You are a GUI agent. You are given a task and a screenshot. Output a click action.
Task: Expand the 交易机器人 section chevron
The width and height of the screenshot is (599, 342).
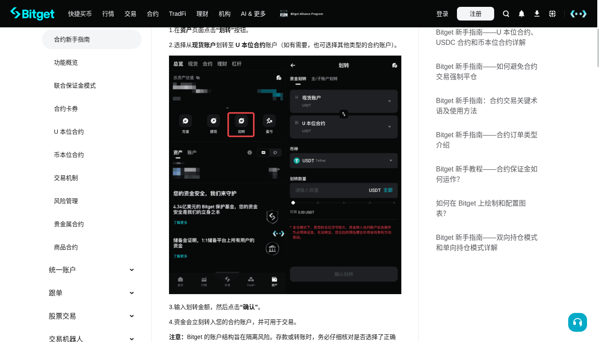click(x=132, y=339)
